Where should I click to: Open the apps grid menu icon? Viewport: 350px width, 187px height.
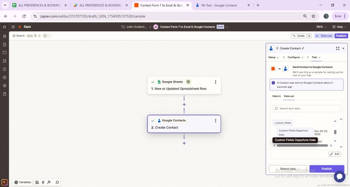(x=13, y=27)
